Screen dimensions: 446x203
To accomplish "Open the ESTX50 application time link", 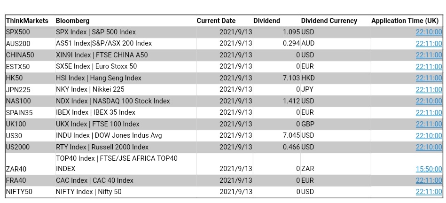I will click(429, 67).
